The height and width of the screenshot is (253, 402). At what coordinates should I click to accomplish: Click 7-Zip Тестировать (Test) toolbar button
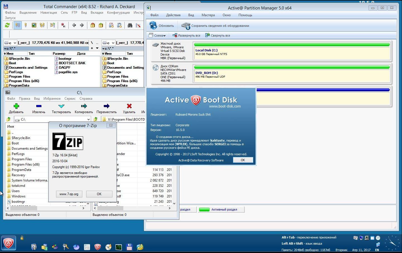[61, 108]
